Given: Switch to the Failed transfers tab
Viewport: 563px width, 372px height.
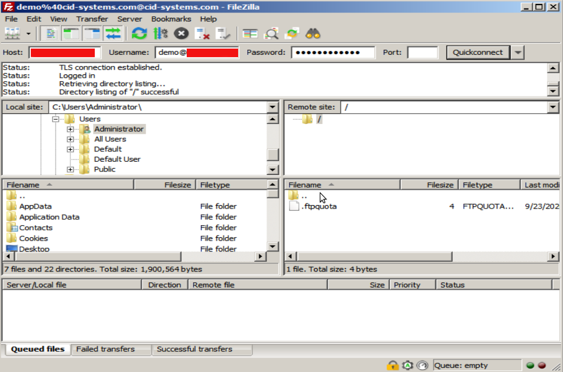Looking at the screenshot, I should [x=111, y=349].
